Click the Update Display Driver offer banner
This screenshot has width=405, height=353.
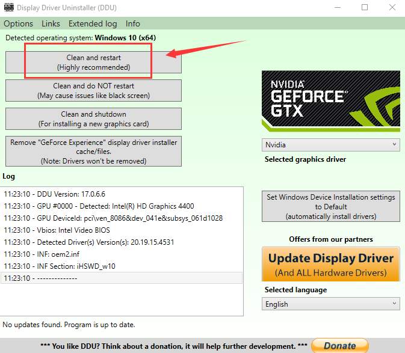(x=331, y=264)
